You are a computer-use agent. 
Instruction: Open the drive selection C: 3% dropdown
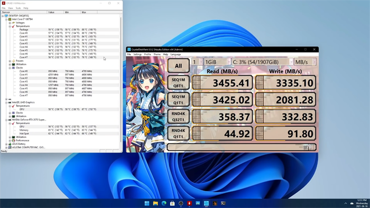pos(262,62)
